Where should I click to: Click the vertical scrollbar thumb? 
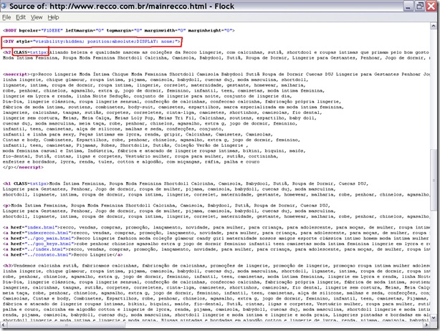tap(434, 180)
